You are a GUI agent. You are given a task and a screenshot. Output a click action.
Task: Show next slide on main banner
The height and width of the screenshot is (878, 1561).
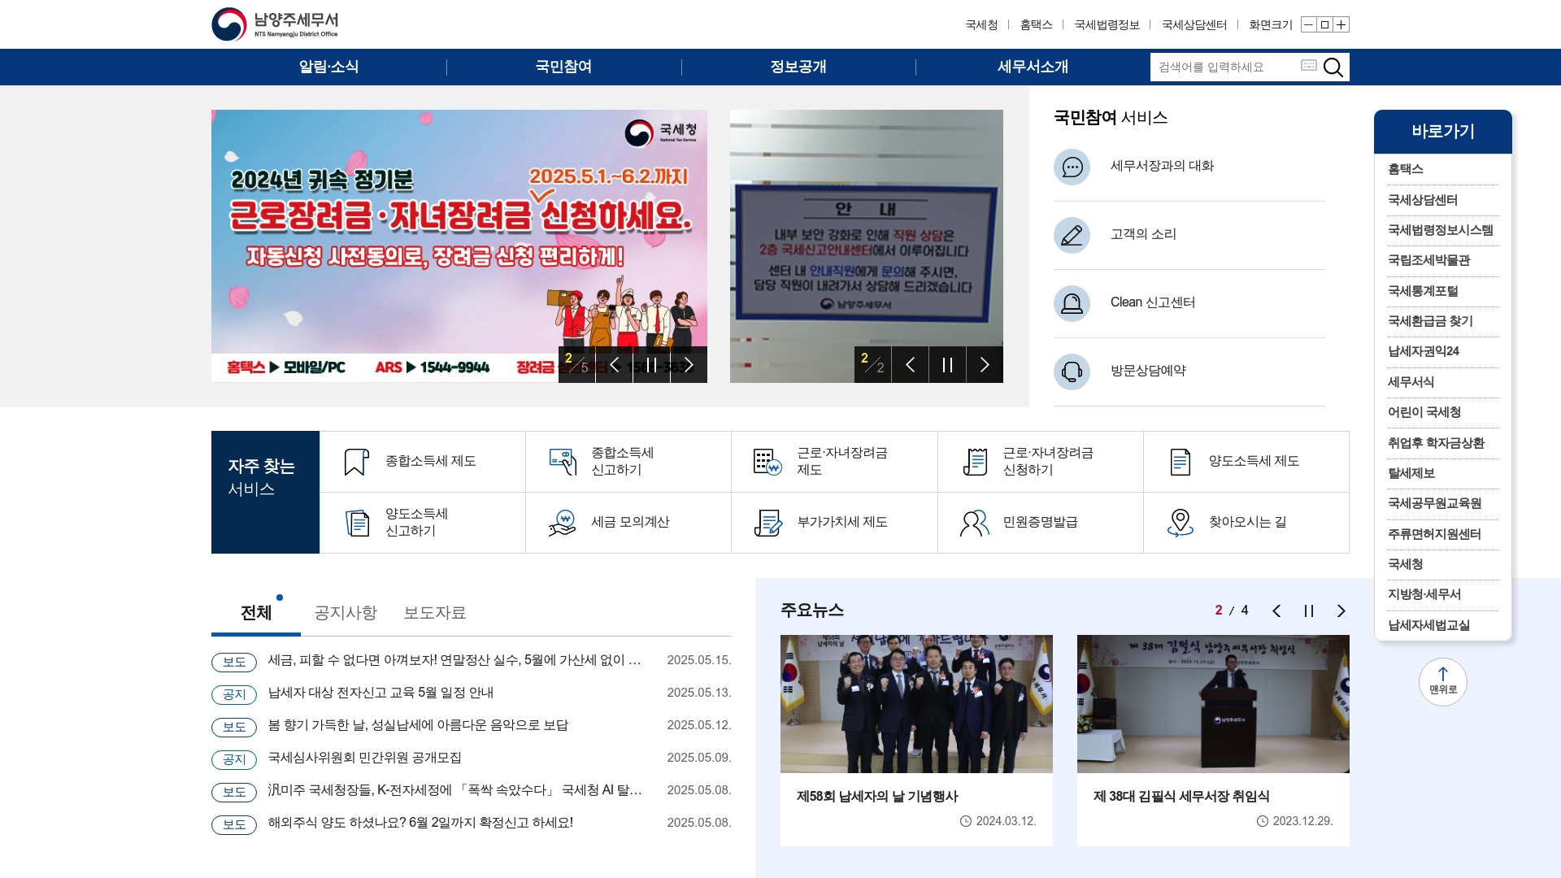tap(689, 364)
